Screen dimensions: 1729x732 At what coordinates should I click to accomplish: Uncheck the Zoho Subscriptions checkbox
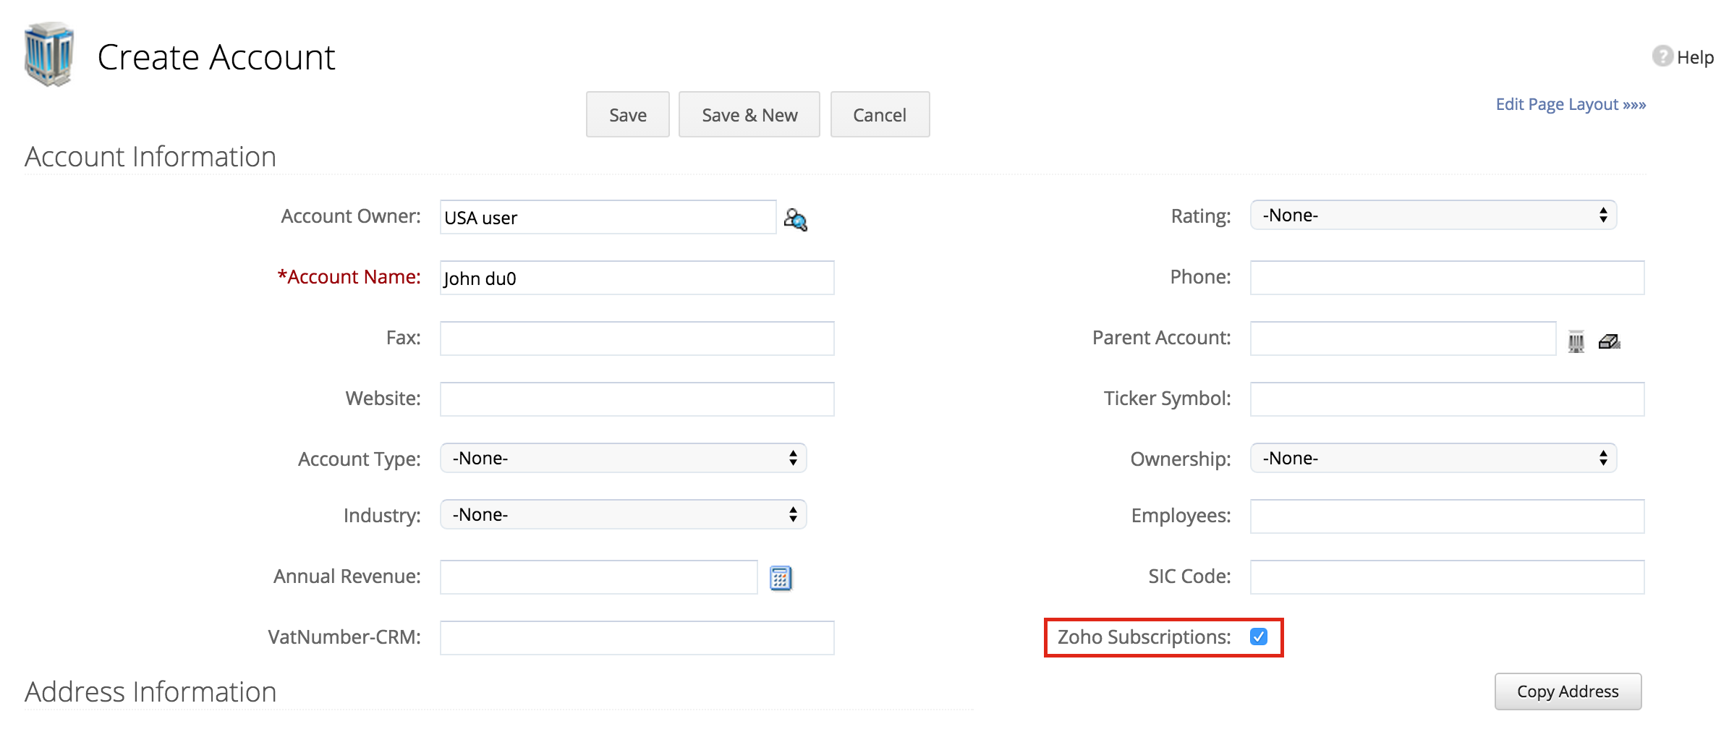[x=1259, y=637]
